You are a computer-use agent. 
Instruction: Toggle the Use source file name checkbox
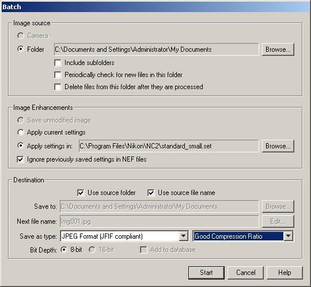click(x=151, y=193)
